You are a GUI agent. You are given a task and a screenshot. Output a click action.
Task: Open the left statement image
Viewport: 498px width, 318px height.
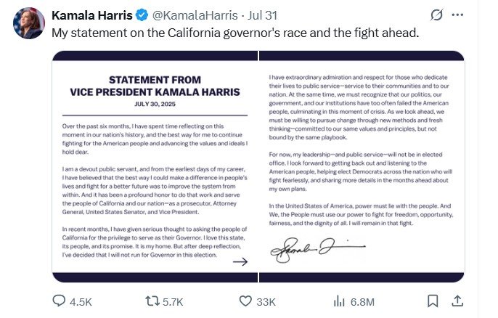click(x=154, y=166)
